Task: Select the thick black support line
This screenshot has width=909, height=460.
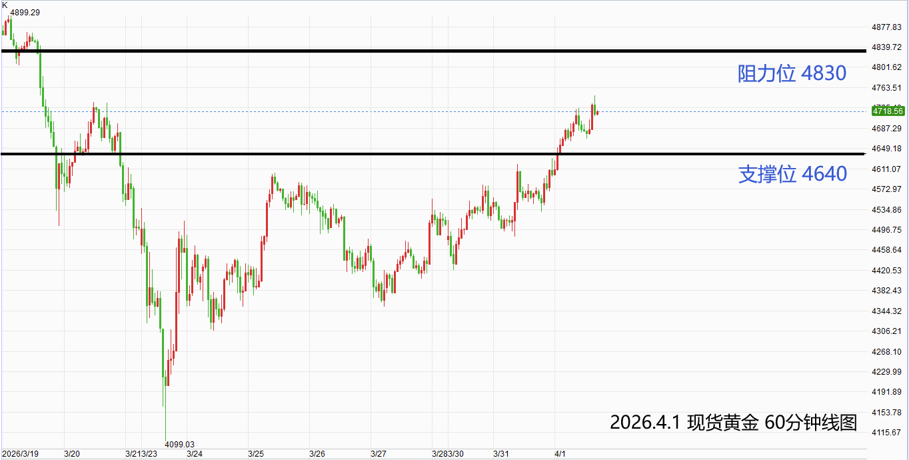Action: pyautogui.click(x=433, y=154)
